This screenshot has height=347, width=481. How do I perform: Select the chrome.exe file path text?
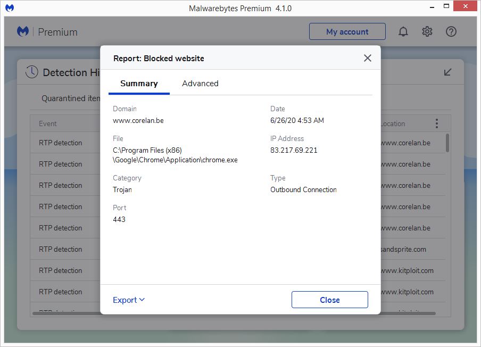click(x=175, y=155)
